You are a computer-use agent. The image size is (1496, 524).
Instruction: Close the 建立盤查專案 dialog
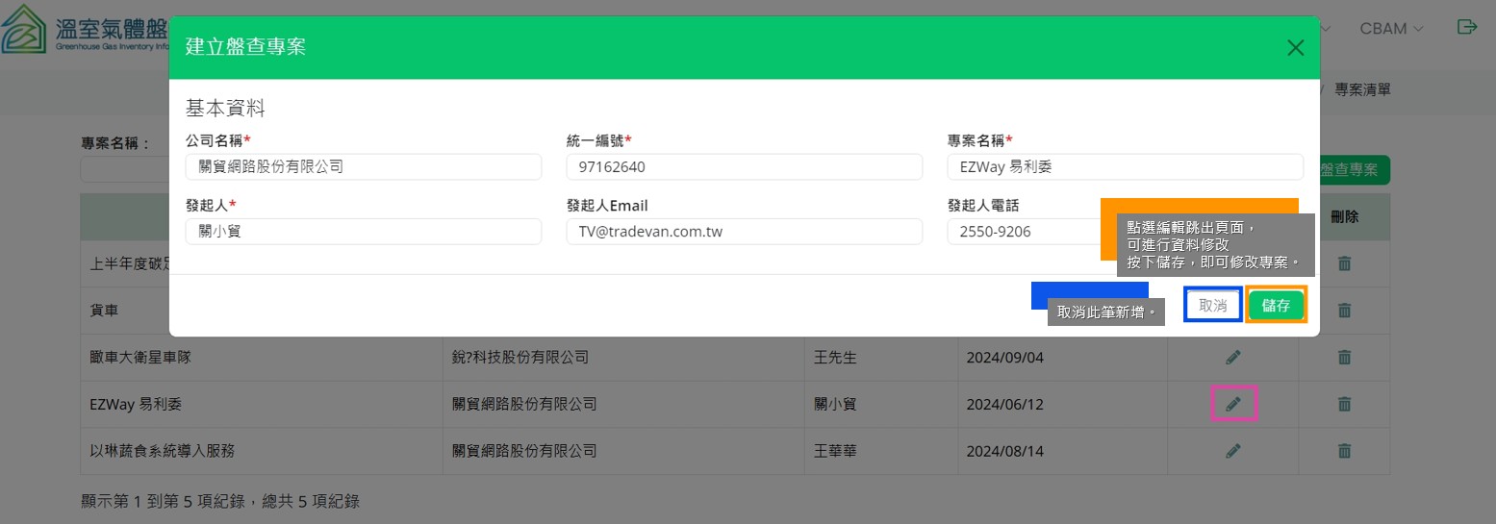coord(1295,48)
